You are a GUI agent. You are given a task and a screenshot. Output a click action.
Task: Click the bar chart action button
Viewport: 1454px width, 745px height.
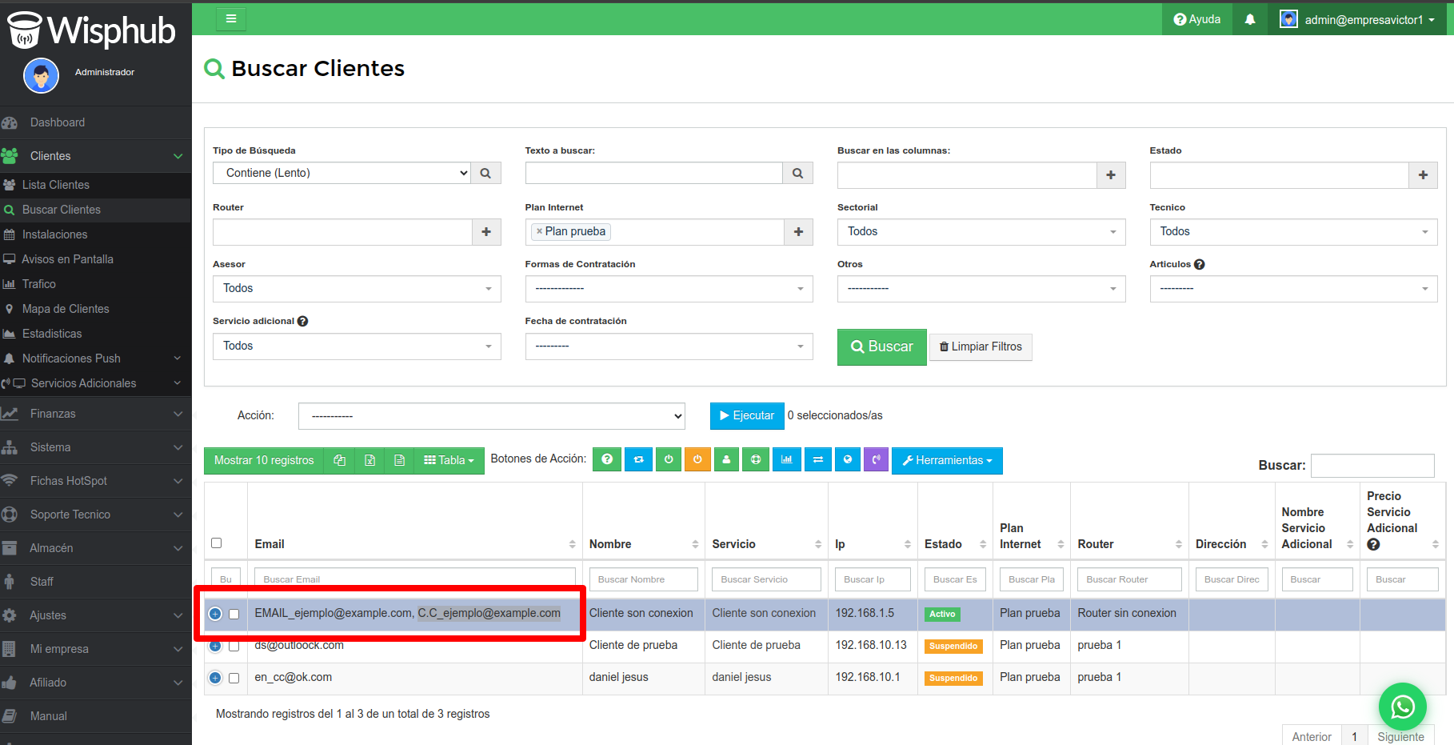tap(787, 459)
